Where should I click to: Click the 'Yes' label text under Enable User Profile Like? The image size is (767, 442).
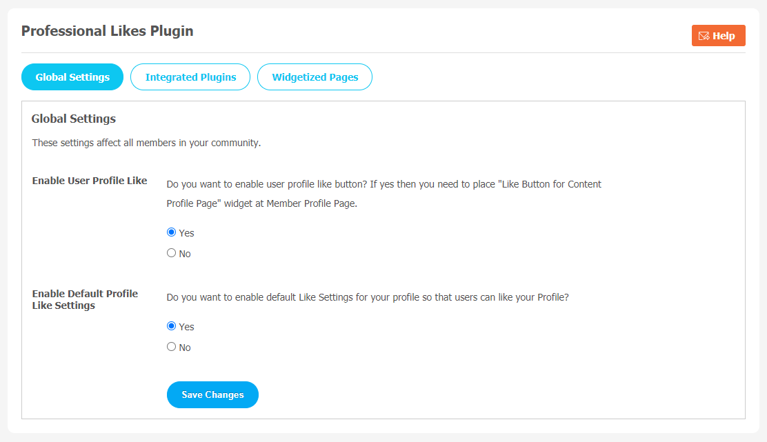pos(186,233)
